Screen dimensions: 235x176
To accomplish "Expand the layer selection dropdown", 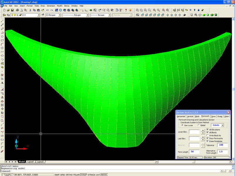I will (x=38, y=15).
